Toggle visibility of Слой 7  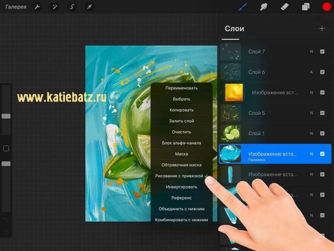[322, 51]
